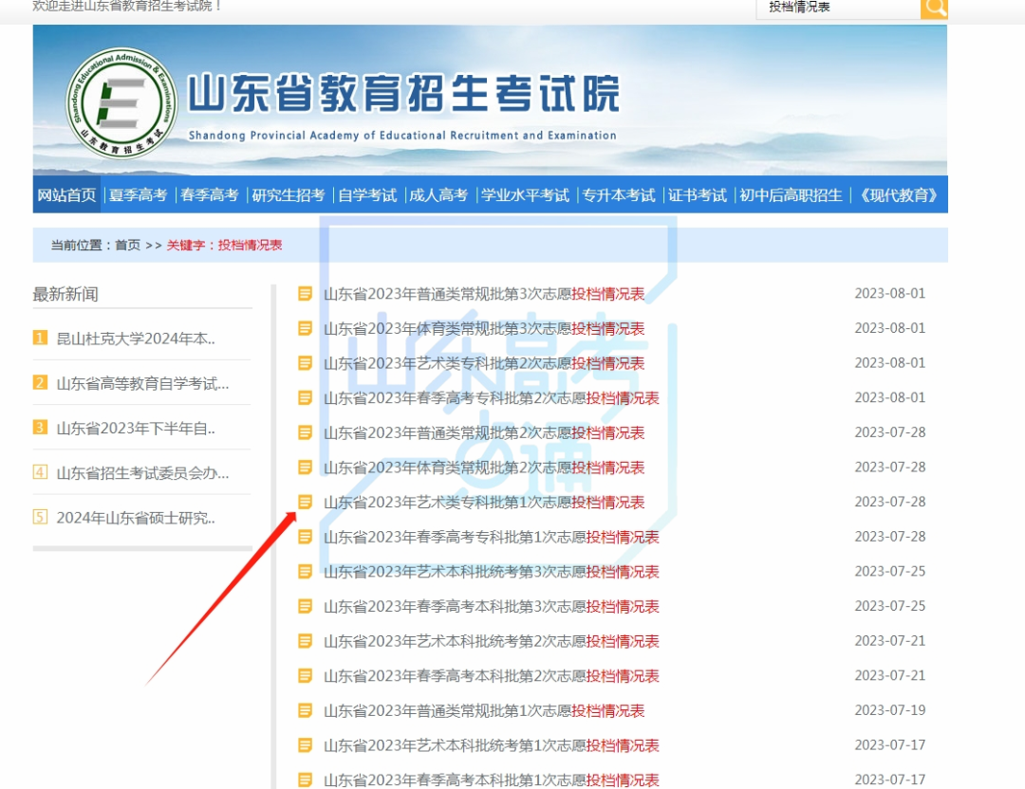Open 《现代教育》 navigation item

[x=898, y=195]
